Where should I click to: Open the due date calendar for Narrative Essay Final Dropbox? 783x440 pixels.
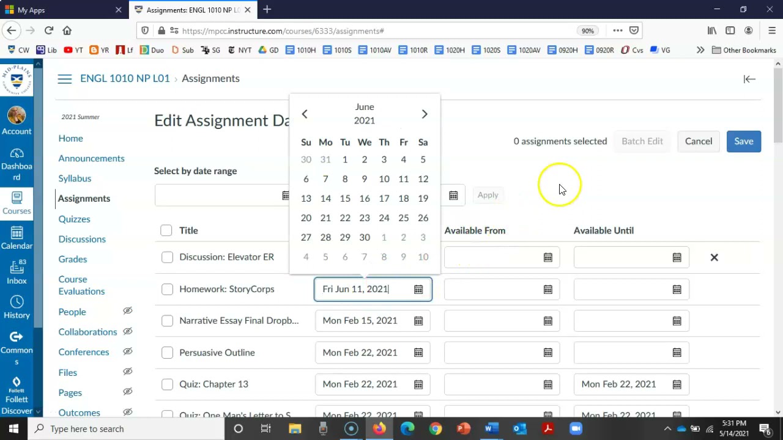pyautogui.click(x=418, y=321)
